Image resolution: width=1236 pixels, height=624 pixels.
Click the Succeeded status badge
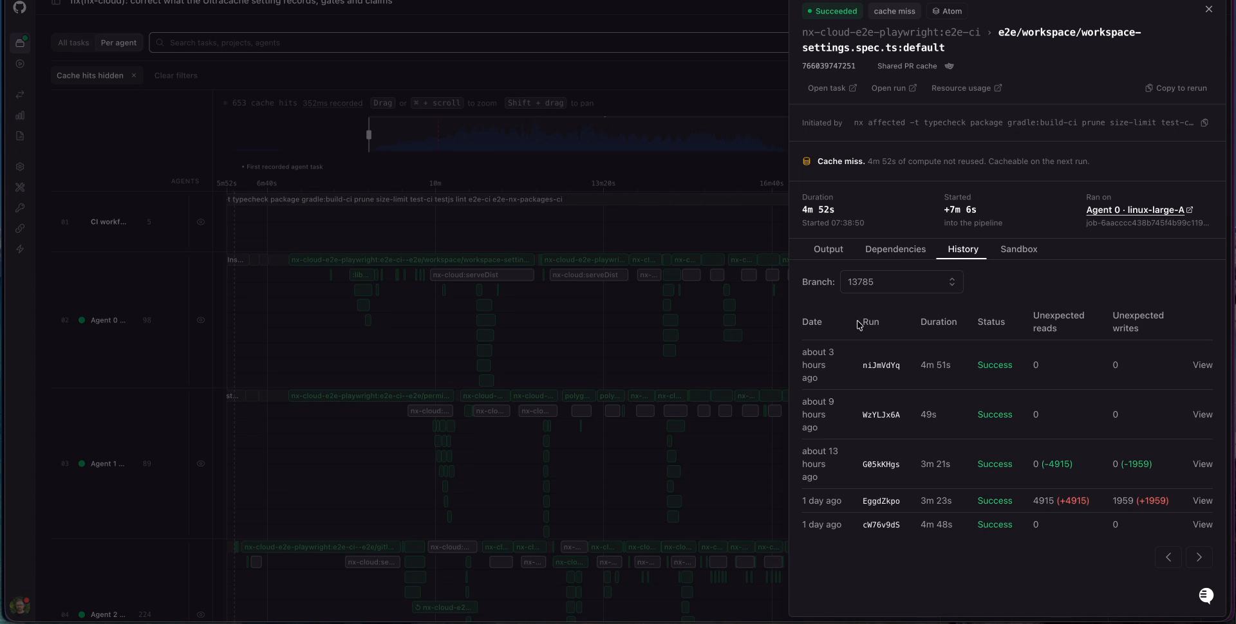tap(832, 11)
